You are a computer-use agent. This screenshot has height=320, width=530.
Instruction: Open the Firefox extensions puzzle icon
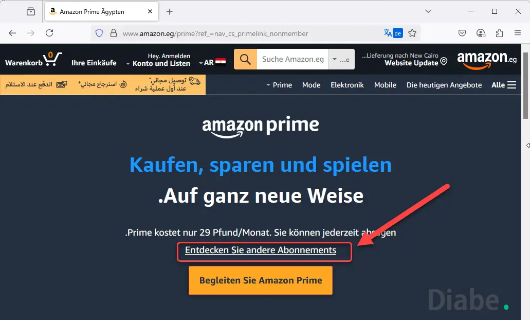499,33
